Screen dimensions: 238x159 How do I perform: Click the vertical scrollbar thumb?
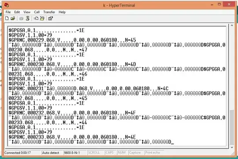[x=232, y=127]
